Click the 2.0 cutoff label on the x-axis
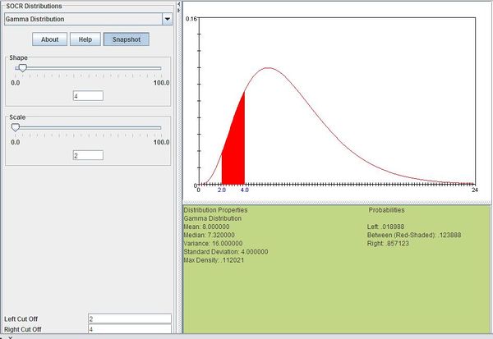This screenshot has width=493, height=339. coord(222,190)
